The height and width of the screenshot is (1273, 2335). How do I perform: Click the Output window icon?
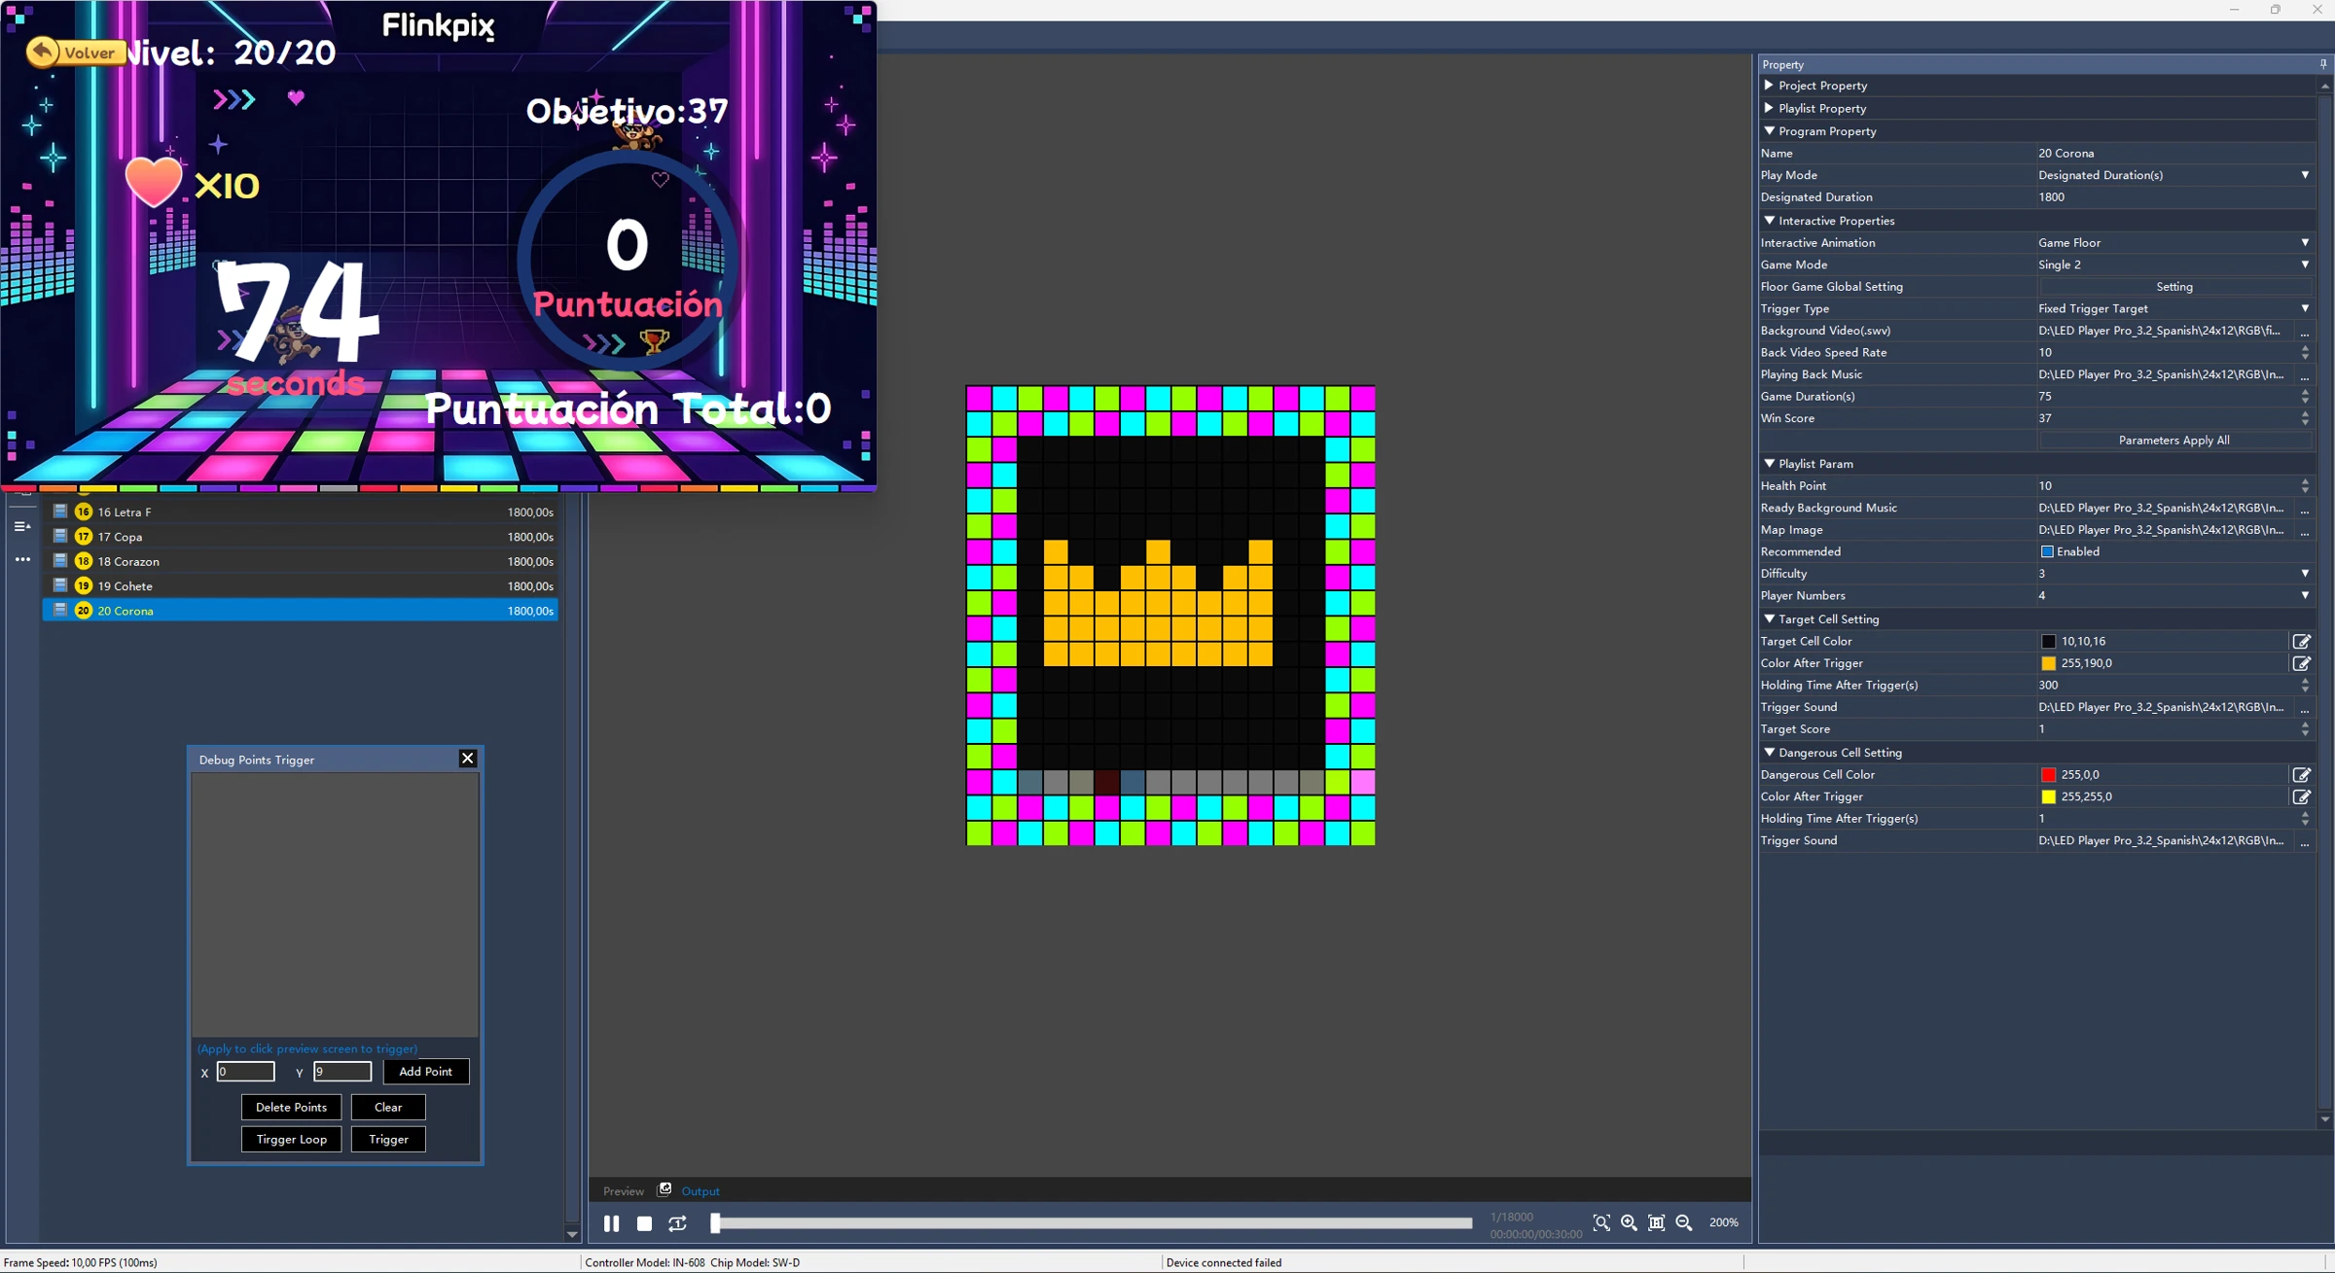pyautogui.click(x=665, y=1189)
